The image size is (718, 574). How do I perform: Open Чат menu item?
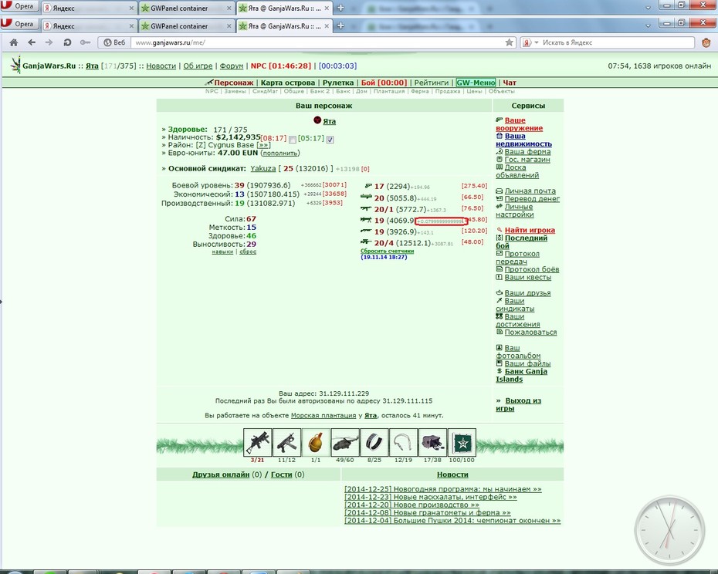point(510,83)
